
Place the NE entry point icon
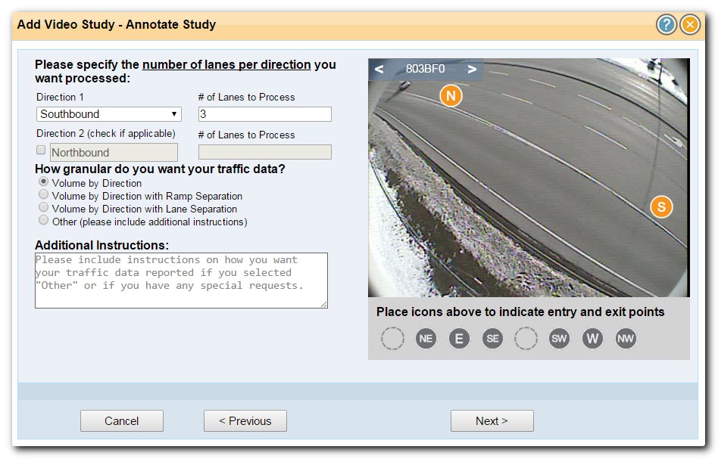(x=426, y=338)
